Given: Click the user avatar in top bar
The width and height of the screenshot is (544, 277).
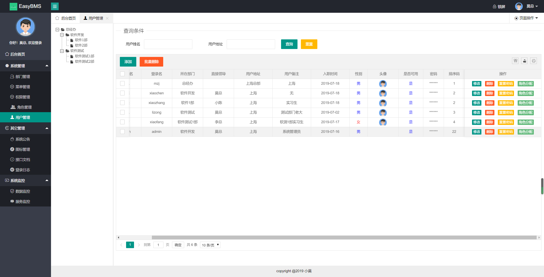Looking at the screenshot, I should click(519, 6).
